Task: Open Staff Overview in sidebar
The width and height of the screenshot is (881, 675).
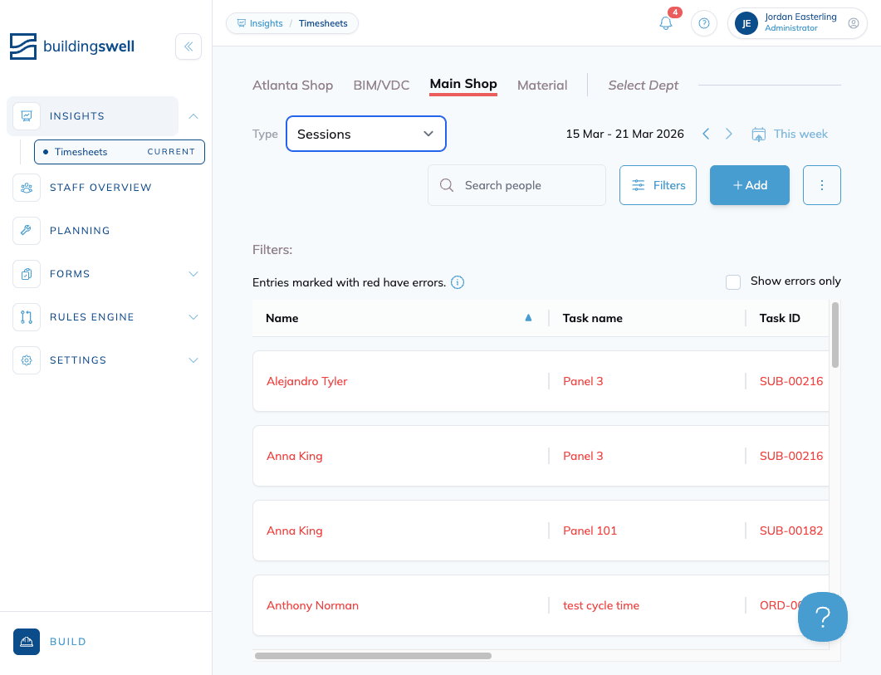Action: [100, 187]
